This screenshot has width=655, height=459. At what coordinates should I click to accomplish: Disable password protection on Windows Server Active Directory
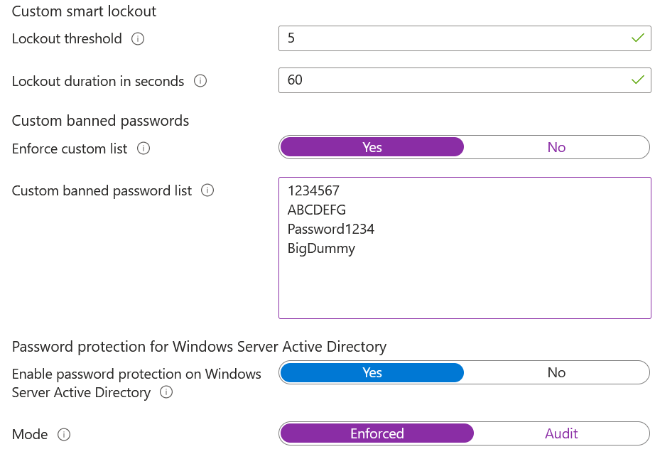556,373
